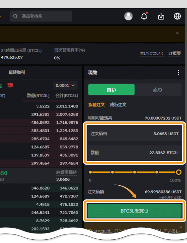Set slider handle to 100%

(x=178, y=172)
